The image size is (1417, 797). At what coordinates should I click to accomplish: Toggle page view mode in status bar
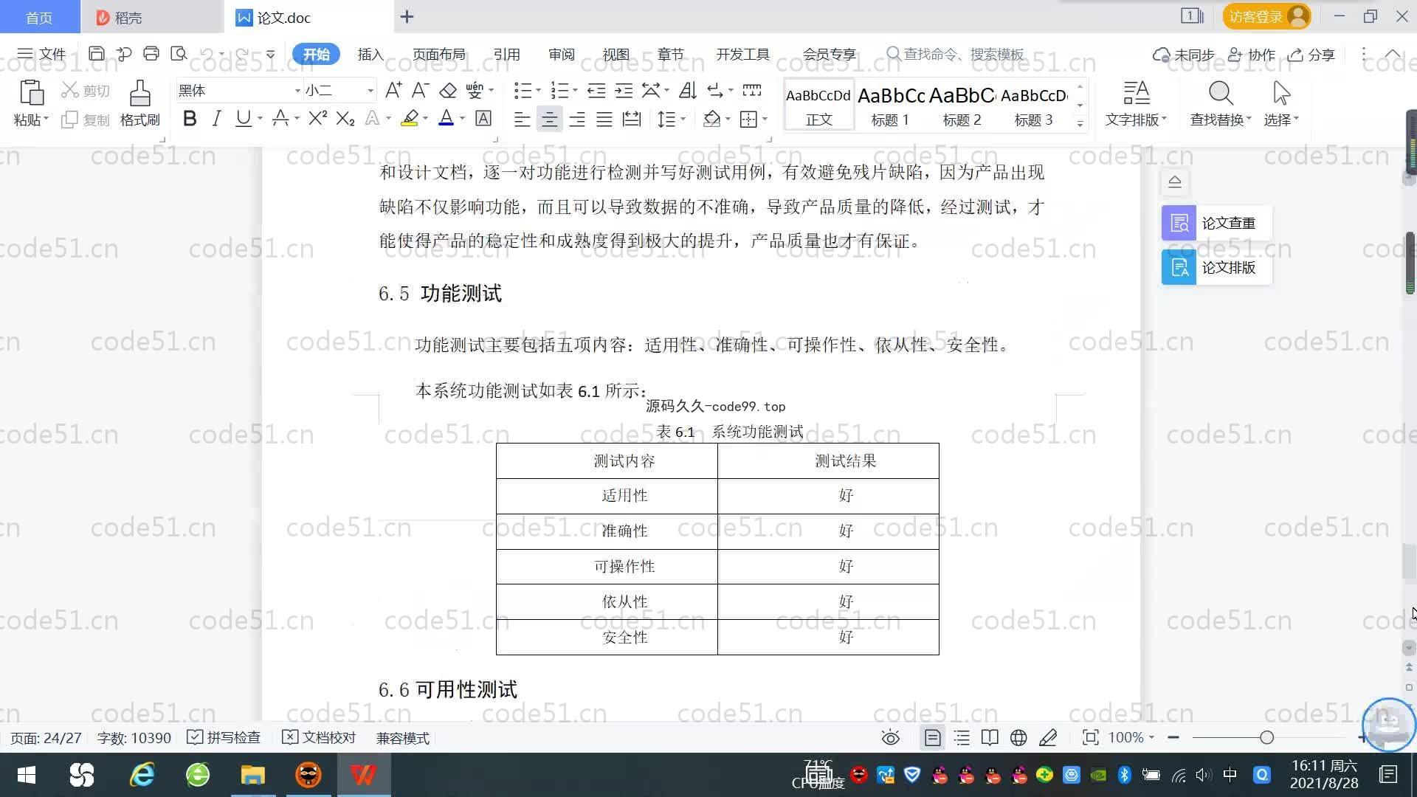click(x=933, y=738)
